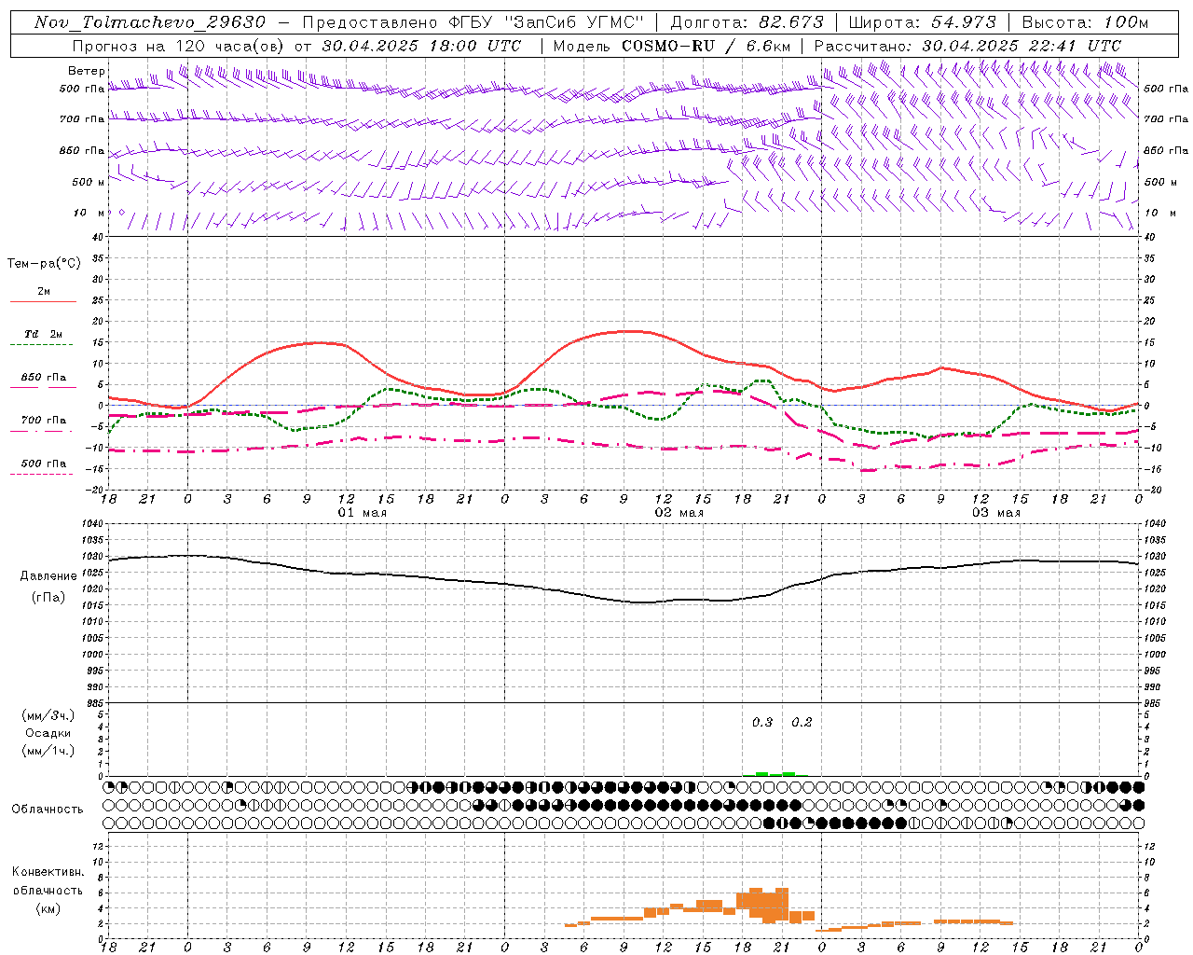Click the Облачность row label
The height and width of the screenshot is (955, 1193).
click(x=48, y=809)
